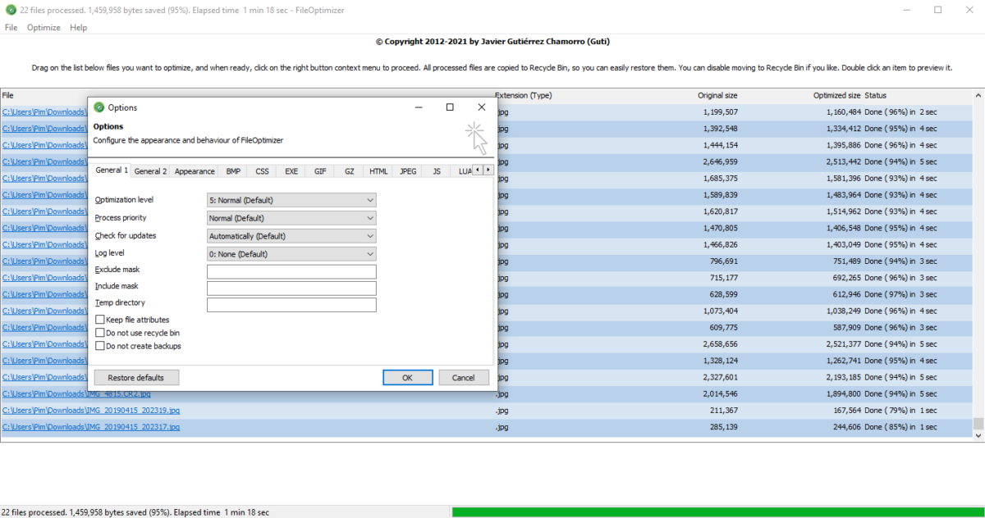Viewport: 985px width, 518px height.
Task: Click the cursor graphic in the Options header
Action: (477, 138)
